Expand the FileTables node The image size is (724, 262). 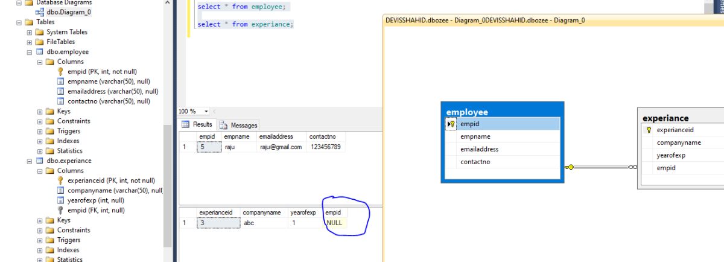pos(30,42)
